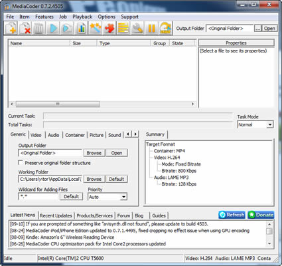Click the Wildcard for Adding Files field
The image size is (282, 266).
[x=38, y=196]
